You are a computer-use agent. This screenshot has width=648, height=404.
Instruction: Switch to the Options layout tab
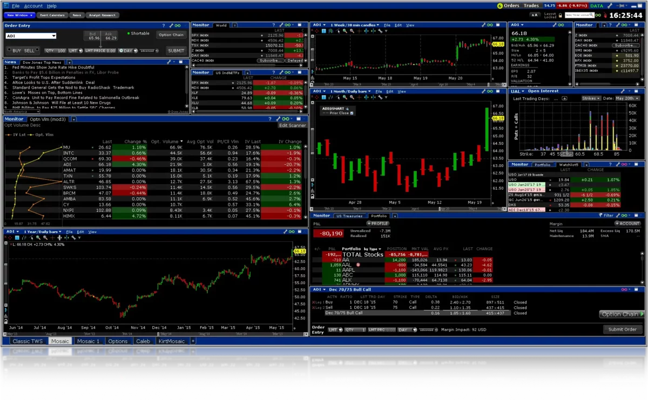click(x=118, y=341)
